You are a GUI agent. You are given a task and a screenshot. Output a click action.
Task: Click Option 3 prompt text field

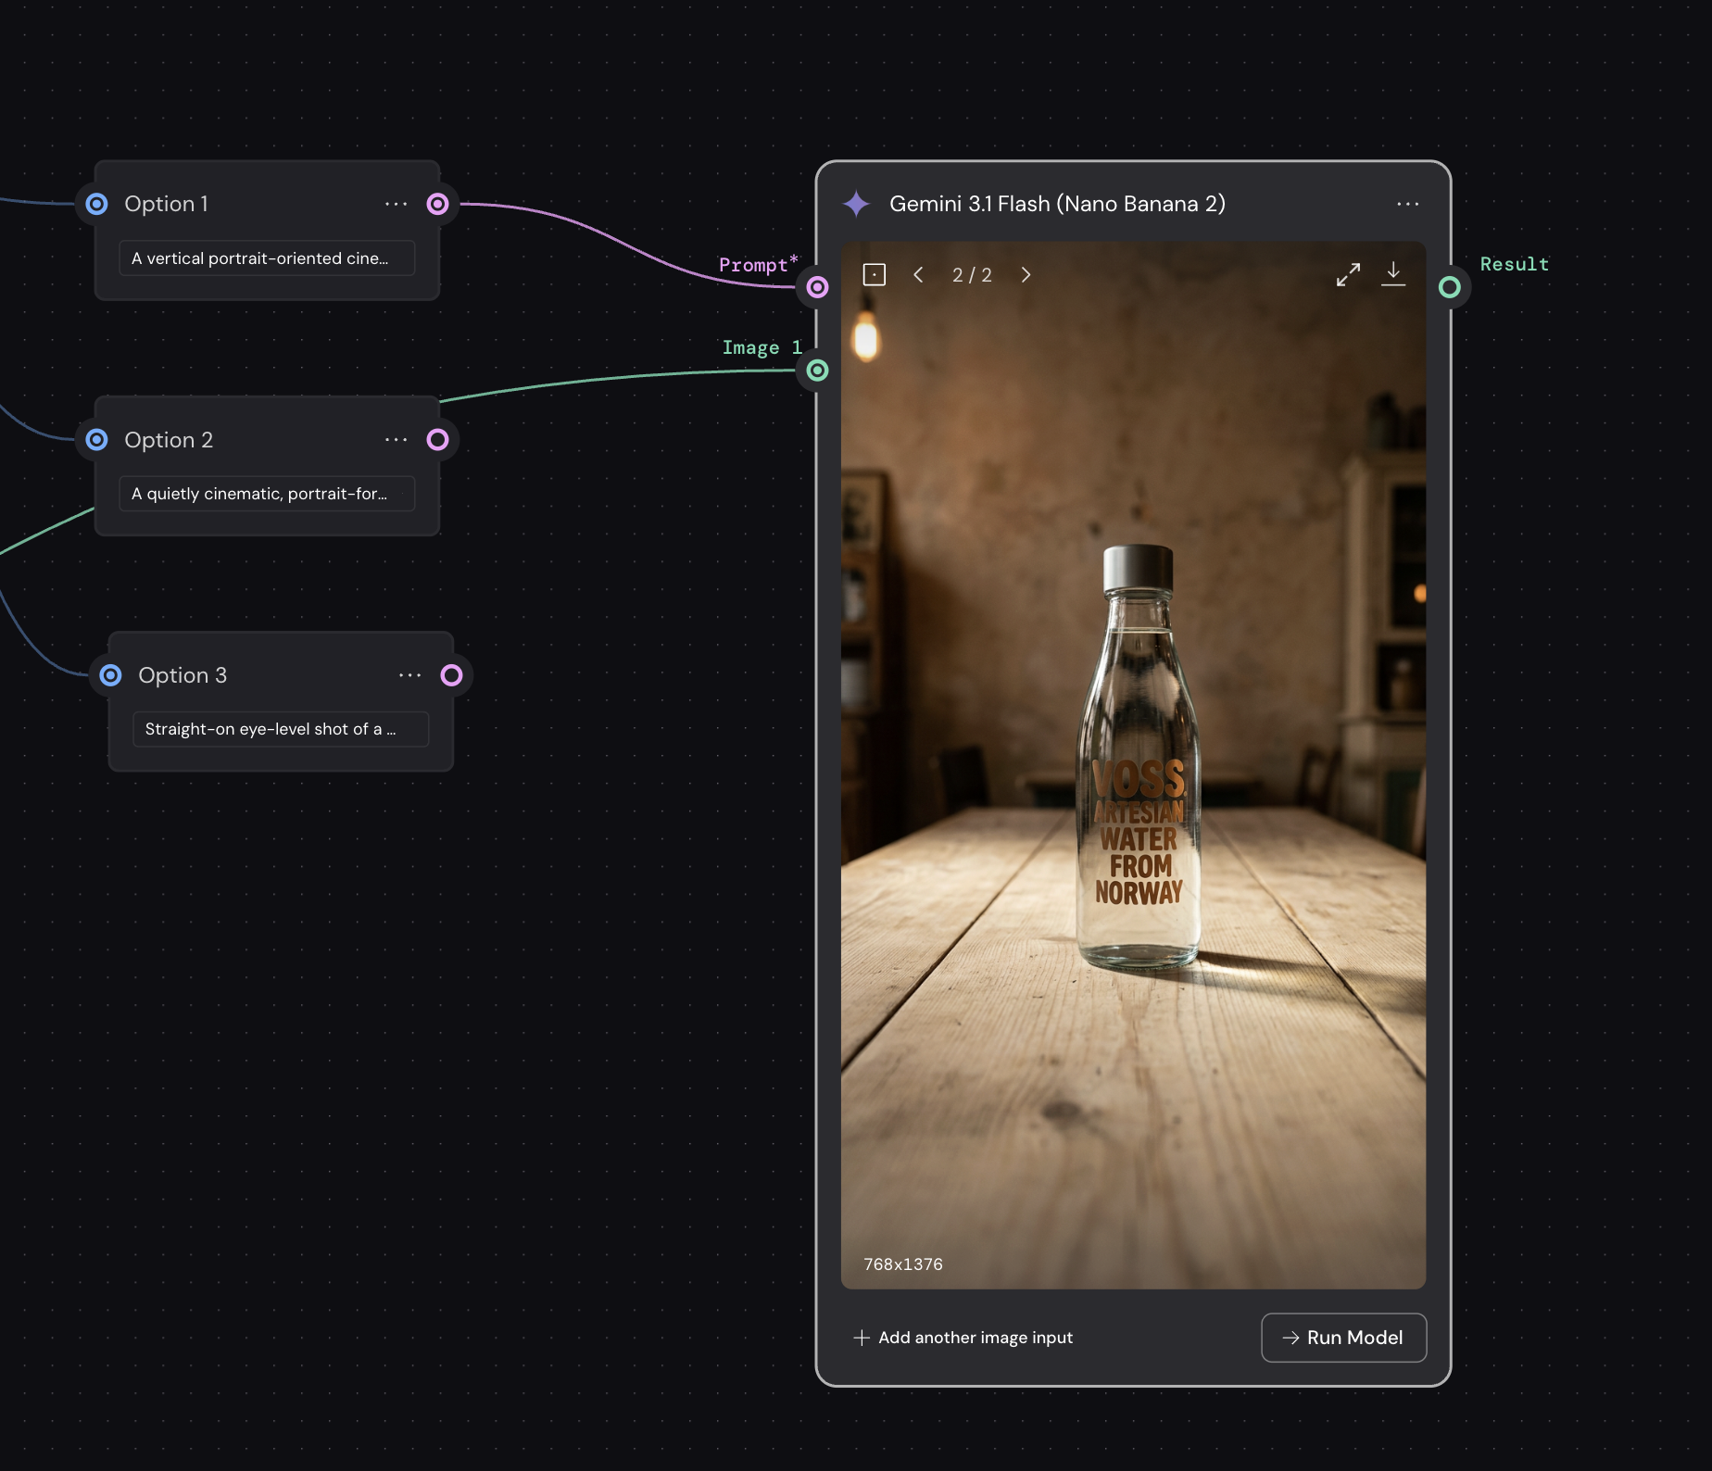click(281, 729)
